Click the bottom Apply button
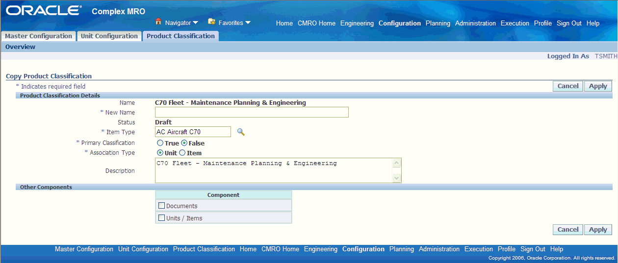618x263 pixels. point(598,230)
